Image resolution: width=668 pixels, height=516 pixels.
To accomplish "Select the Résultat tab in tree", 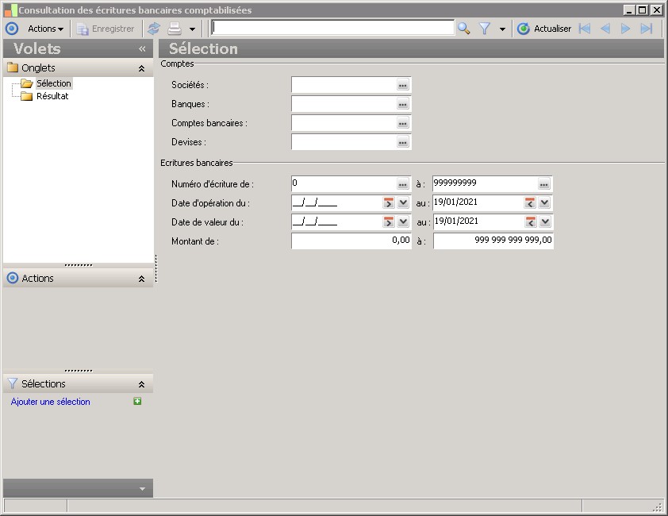I will pyautogui.click(x=52, y=96).
